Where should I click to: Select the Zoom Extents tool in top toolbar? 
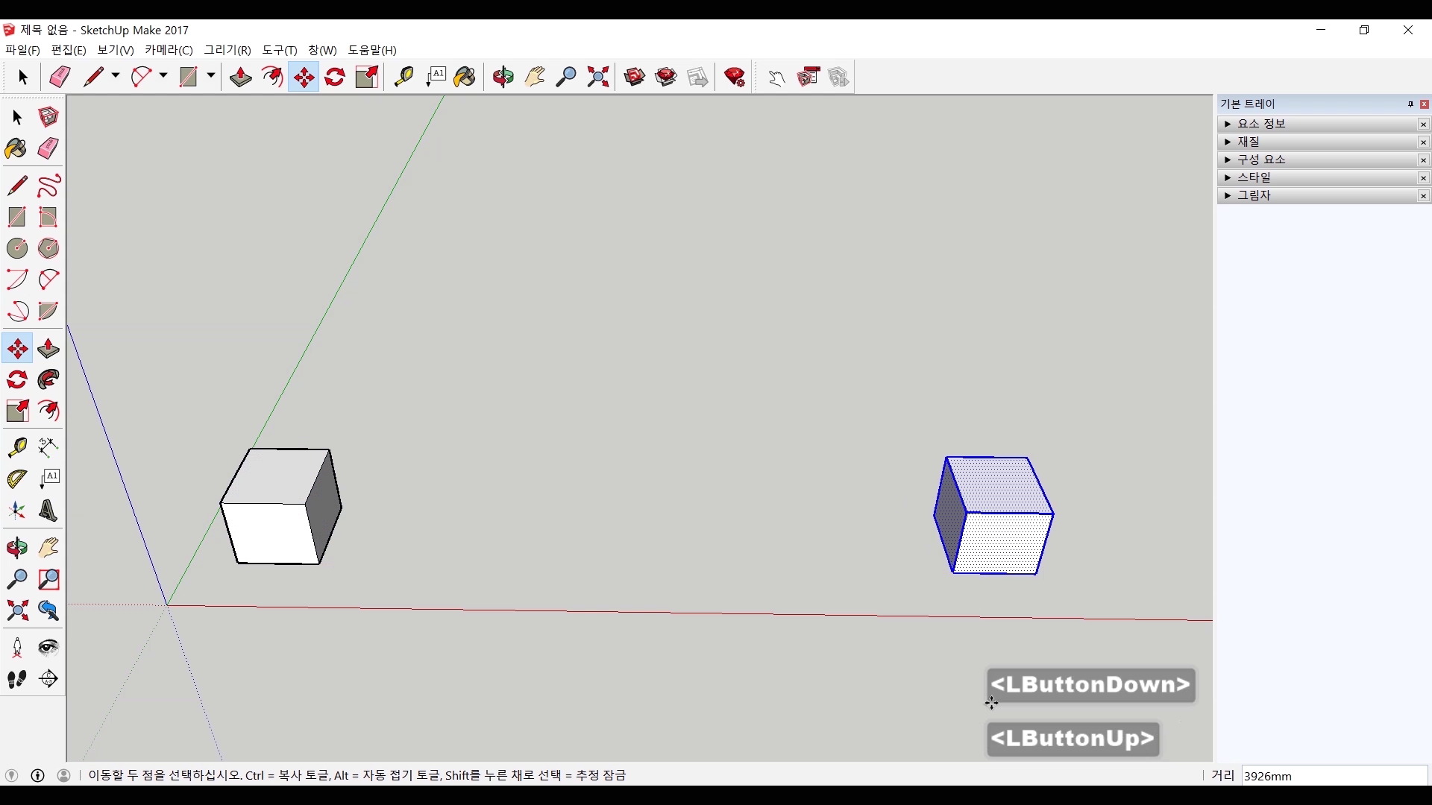click(598, 77)
